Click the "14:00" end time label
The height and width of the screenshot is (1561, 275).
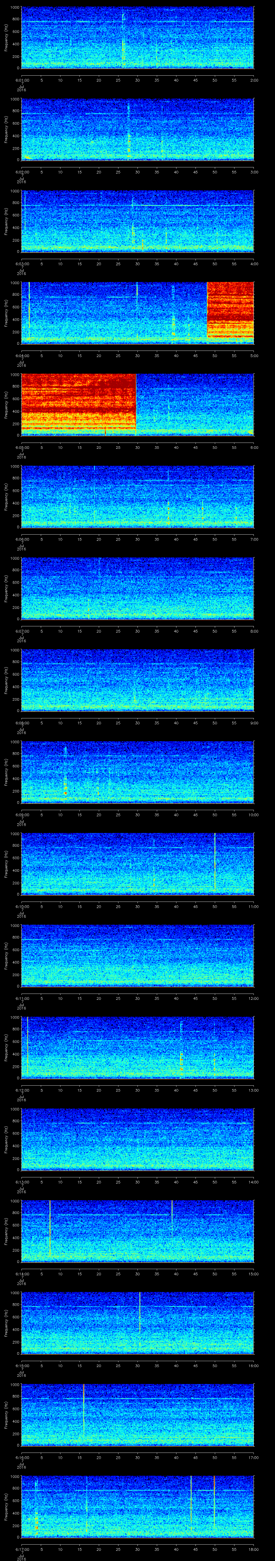(x=253, y=1182)
